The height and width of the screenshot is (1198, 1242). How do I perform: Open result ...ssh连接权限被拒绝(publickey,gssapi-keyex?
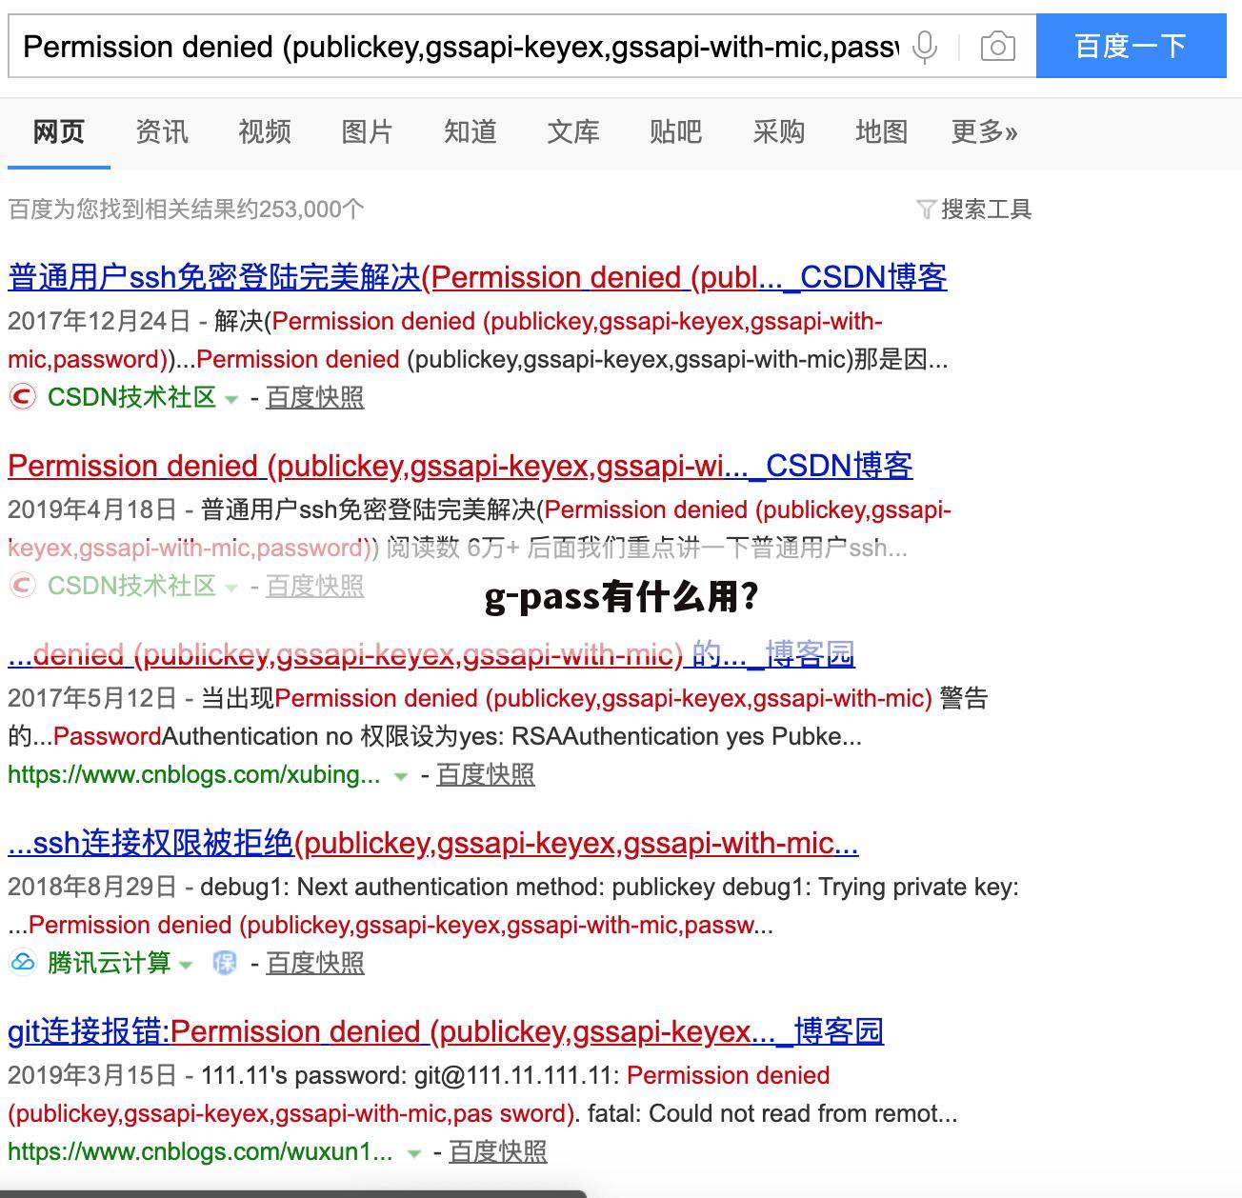point(433,843)
